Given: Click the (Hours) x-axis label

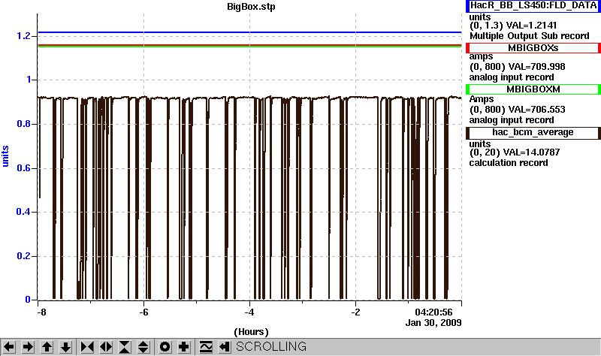Looking at the screenshot, I should (x=251, y=332).
